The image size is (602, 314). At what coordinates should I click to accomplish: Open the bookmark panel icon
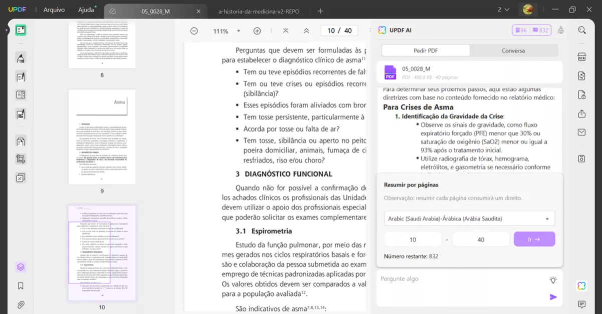click(21, 286)
